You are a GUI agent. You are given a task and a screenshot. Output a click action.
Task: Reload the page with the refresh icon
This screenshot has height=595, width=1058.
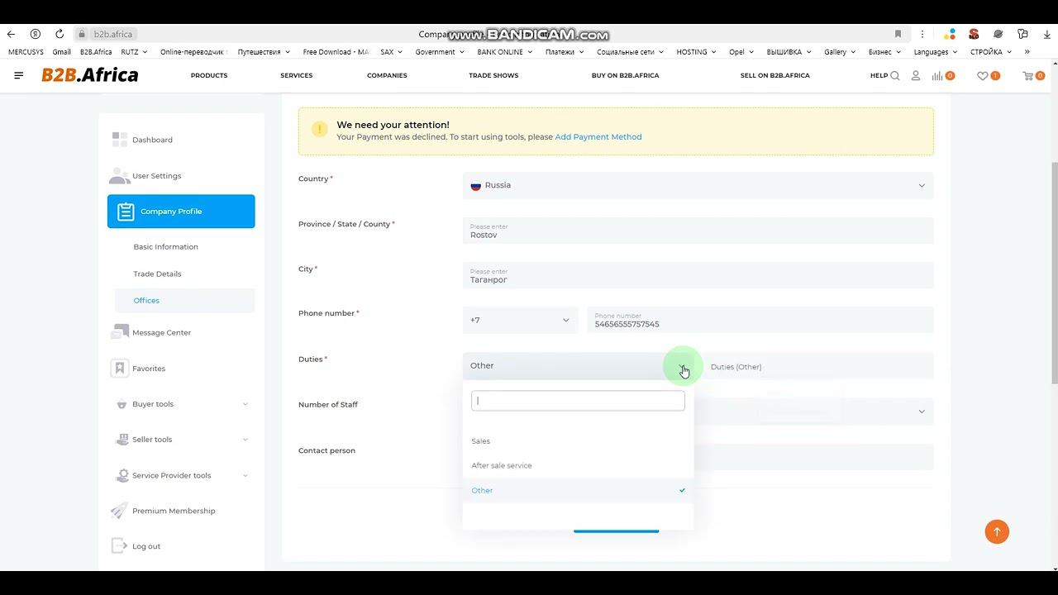[x=60, y=34]
